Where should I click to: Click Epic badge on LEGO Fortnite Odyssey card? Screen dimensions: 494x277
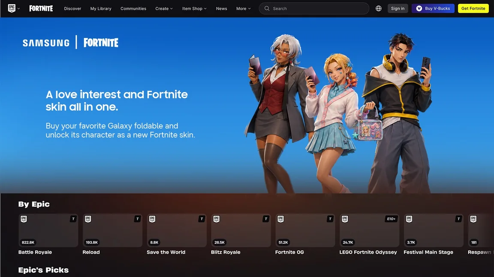point(345,219)
